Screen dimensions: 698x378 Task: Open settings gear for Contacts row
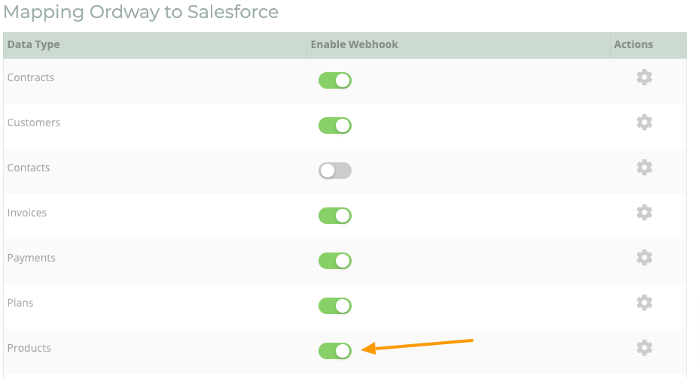(x=644, y=168)
